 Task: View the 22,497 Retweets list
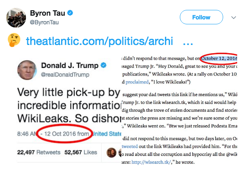click(39, 152)
